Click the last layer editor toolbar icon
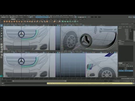The height and width of the screenshot is (101, 135). click(x=132, y=66)
